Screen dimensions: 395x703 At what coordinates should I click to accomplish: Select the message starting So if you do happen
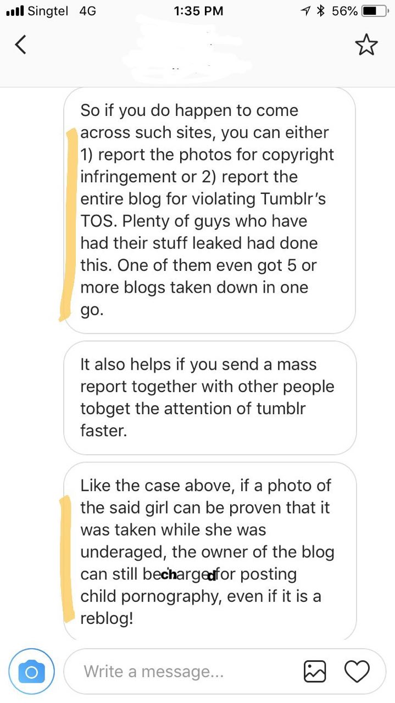tap(210, 210)
